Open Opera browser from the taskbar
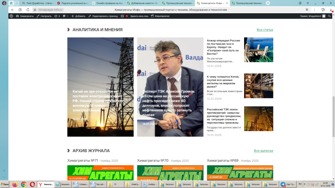The image size is (335, 188). pyautogui.click(x=32, y=184)
